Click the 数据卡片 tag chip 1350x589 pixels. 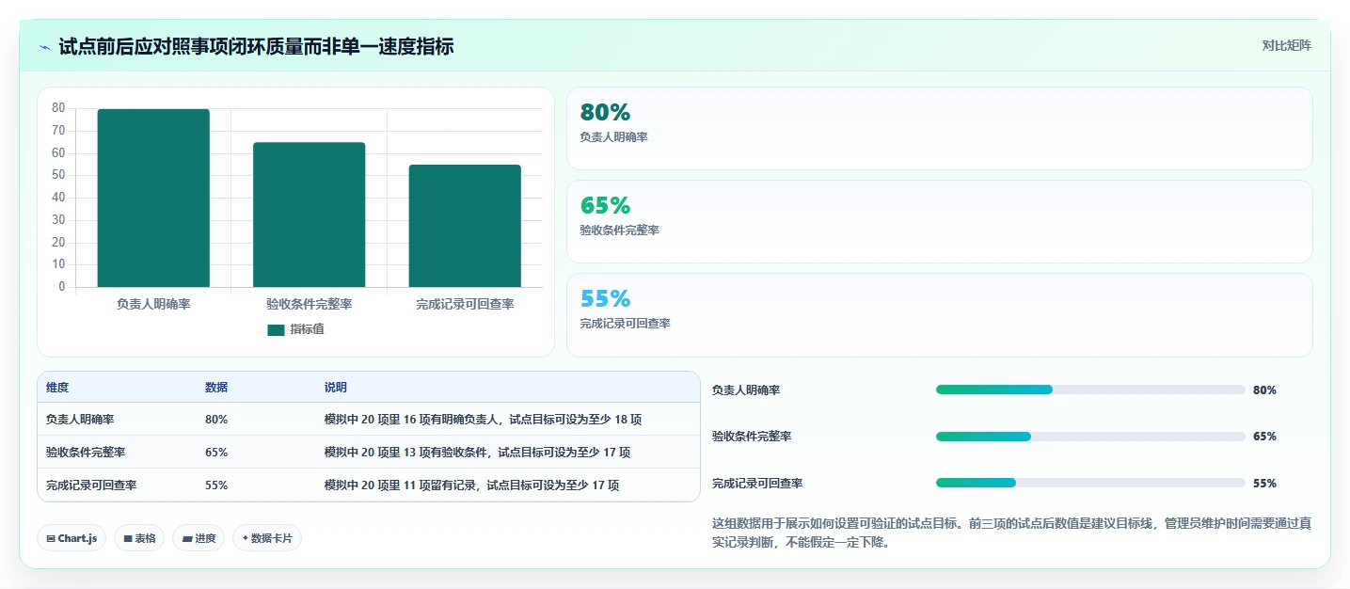point(267,538)
